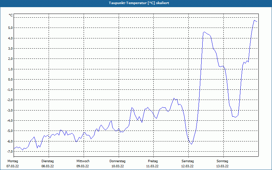
Task: Click the curve's lowest dip early Saturday
Action: tap(191, 144)
